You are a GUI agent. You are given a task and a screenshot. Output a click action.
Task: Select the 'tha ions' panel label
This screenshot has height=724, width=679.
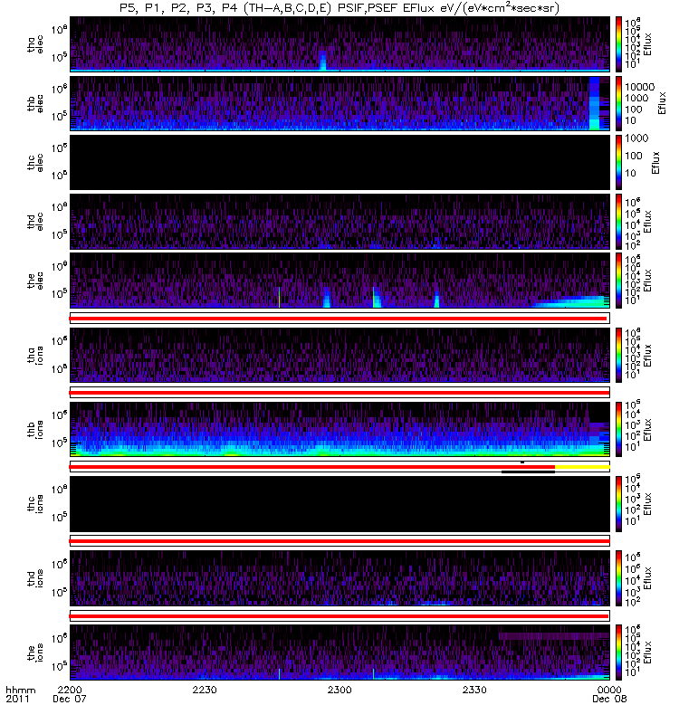pyautogui.click(x=35, y=355)
